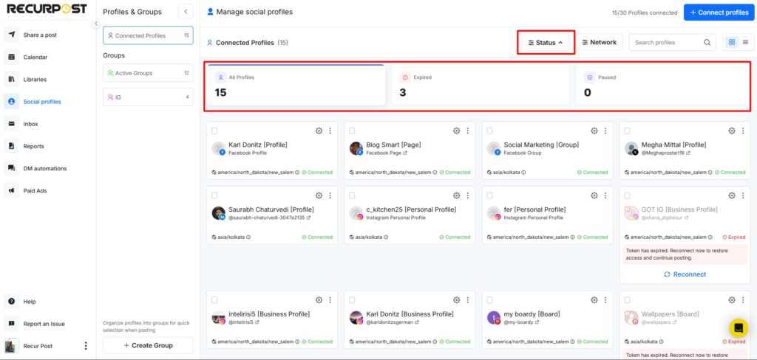Open the Network filter dropdown
This screenshot has width=757, height=360.
(x=599, y=42)
